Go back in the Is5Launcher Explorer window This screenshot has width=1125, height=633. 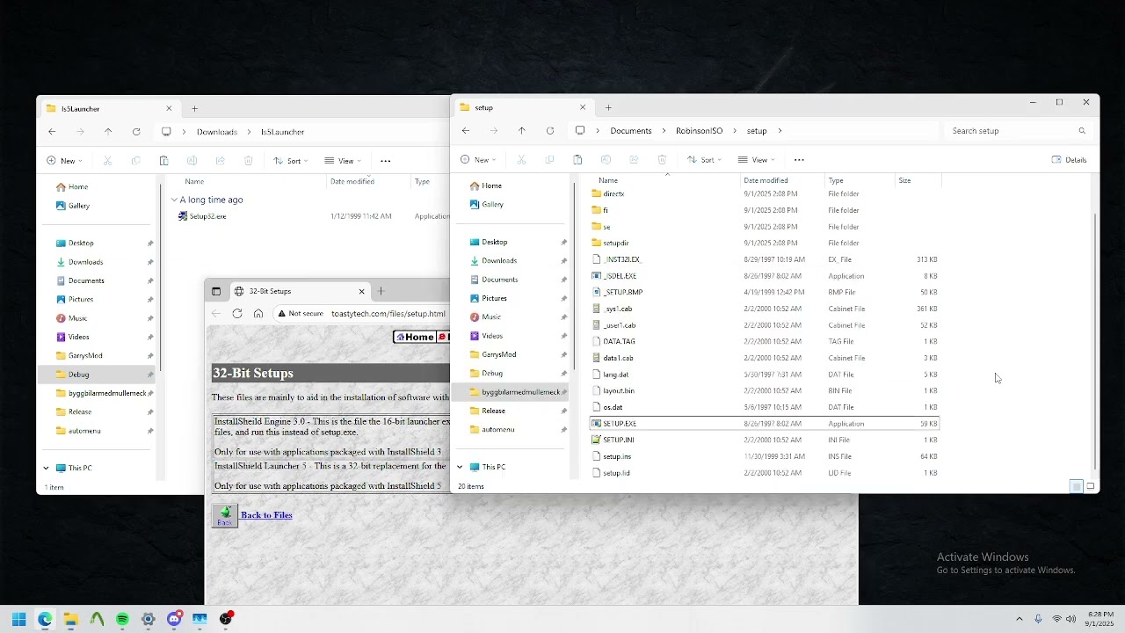52,132
